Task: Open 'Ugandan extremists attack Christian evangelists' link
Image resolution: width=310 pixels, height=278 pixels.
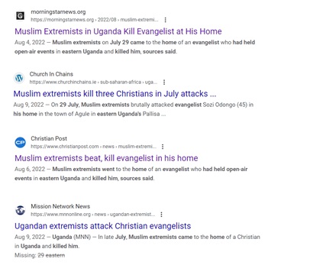Action: tap(103, 226)
